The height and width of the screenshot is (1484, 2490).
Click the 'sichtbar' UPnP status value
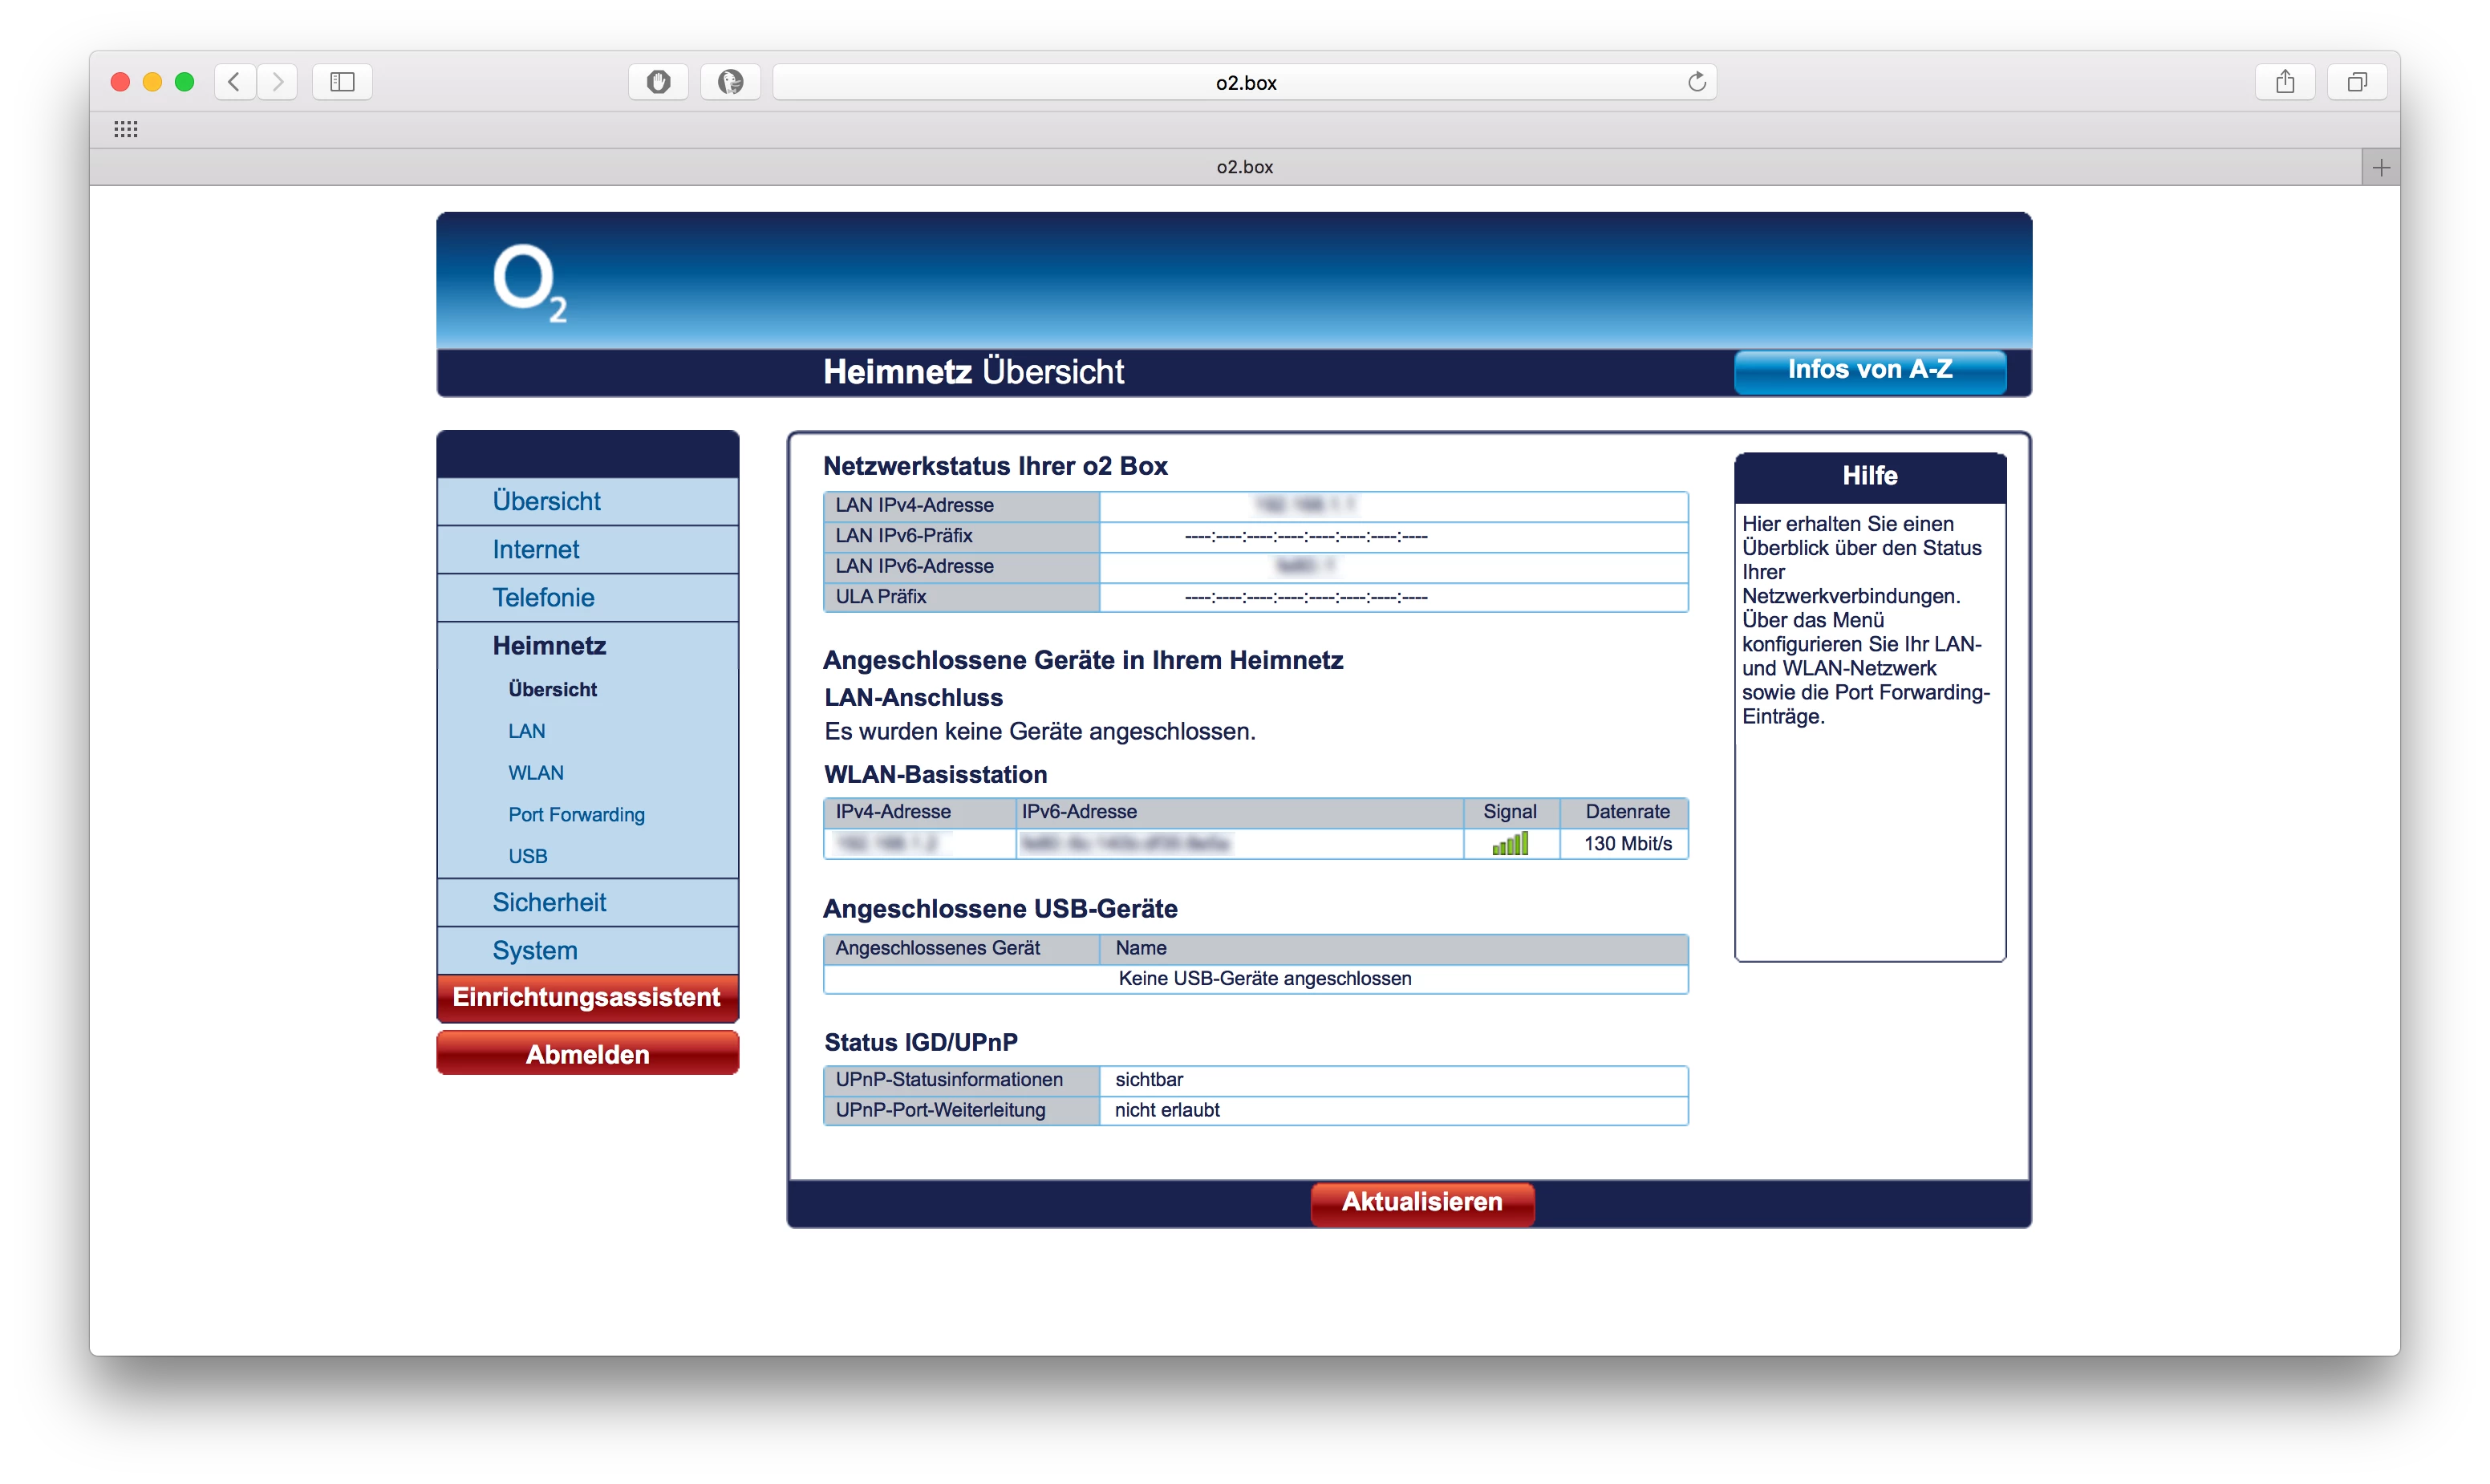tap(1149, 1080)
